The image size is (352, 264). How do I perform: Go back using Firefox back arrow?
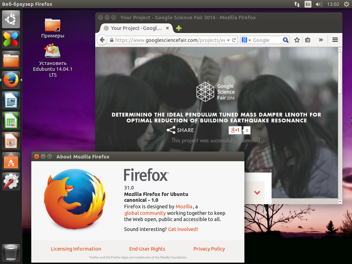tap(102, 40)
